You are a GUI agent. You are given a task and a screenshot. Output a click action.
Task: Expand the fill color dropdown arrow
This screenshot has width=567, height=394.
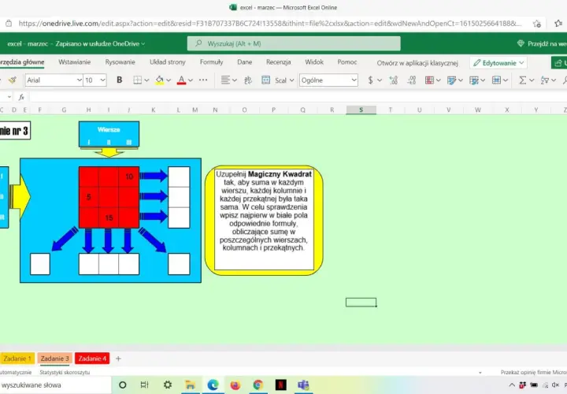click(x=169, y=80)
